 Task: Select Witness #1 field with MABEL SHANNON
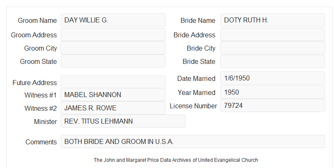[113, 95]
